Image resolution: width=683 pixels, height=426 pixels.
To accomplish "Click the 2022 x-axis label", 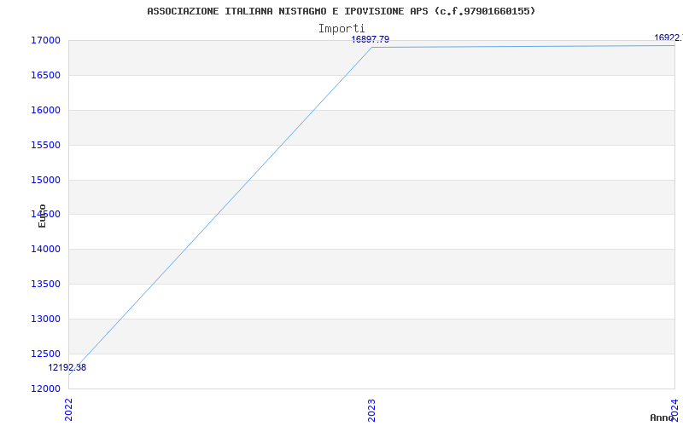I will (x=68, y=410).
